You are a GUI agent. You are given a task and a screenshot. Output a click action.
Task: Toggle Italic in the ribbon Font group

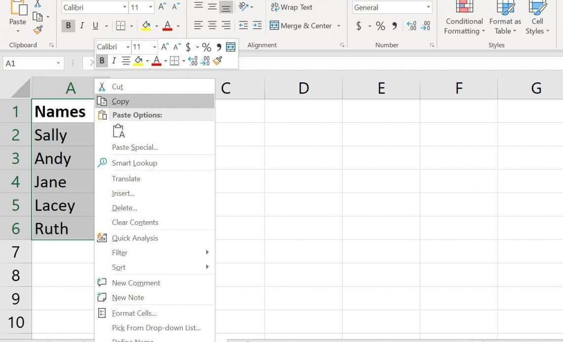coord(81,26)
